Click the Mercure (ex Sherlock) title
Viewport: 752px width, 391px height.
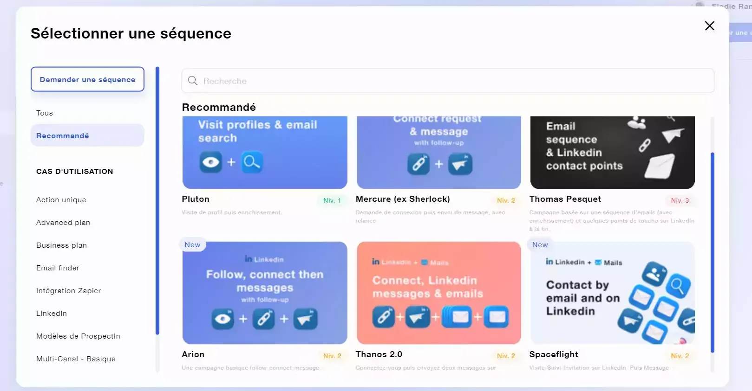click(x=403, y=199)
